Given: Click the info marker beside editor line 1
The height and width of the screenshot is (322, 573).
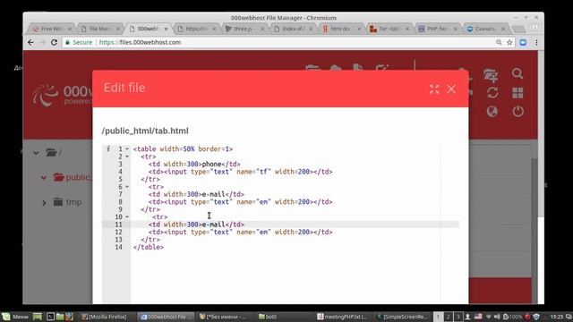Looking at the screenshot, I should (108, 149).
